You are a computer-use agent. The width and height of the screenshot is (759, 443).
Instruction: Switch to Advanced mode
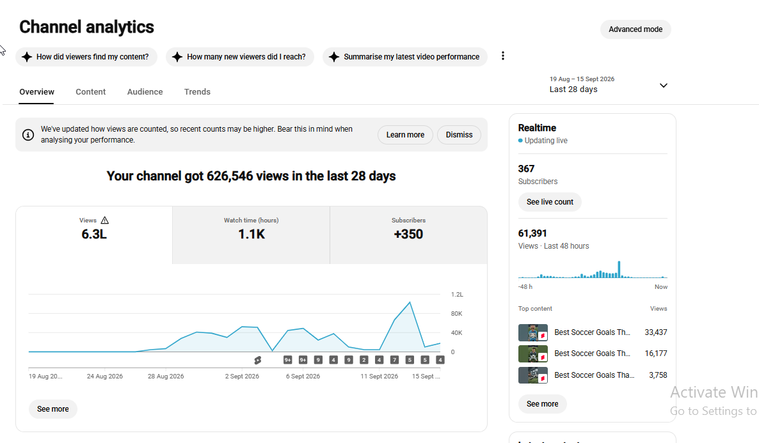pyautogui.click(x=635, y=29)
